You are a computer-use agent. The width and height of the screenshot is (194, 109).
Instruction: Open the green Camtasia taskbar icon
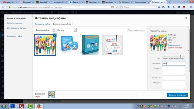30,106
